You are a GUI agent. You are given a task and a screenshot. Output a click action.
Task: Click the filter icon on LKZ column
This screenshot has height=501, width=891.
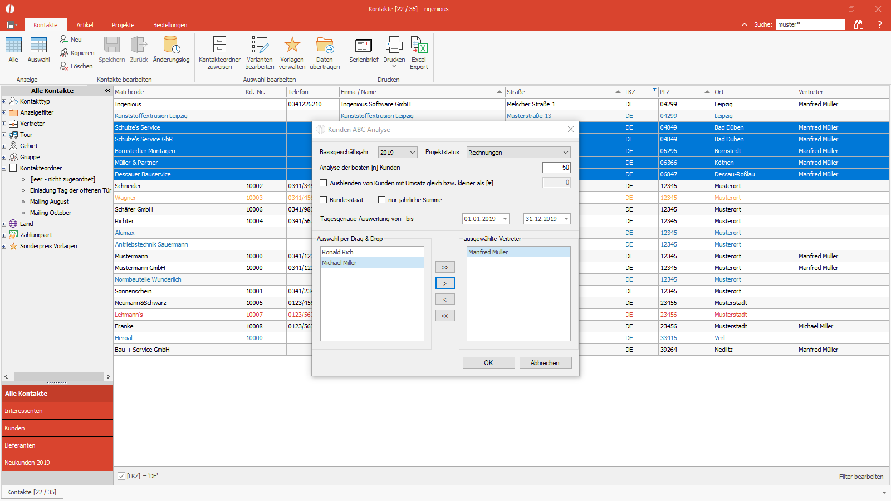click(654, 89)
